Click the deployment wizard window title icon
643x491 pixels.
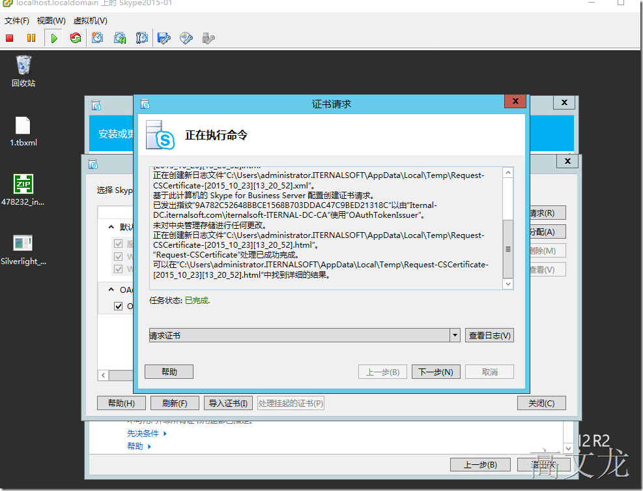pyautogui.click(x=96, y=105)
